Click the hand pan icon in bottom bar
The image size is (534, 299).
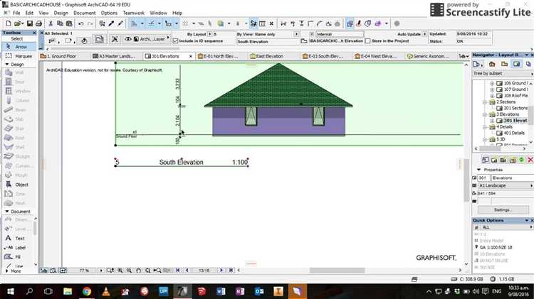click(139, 271)
